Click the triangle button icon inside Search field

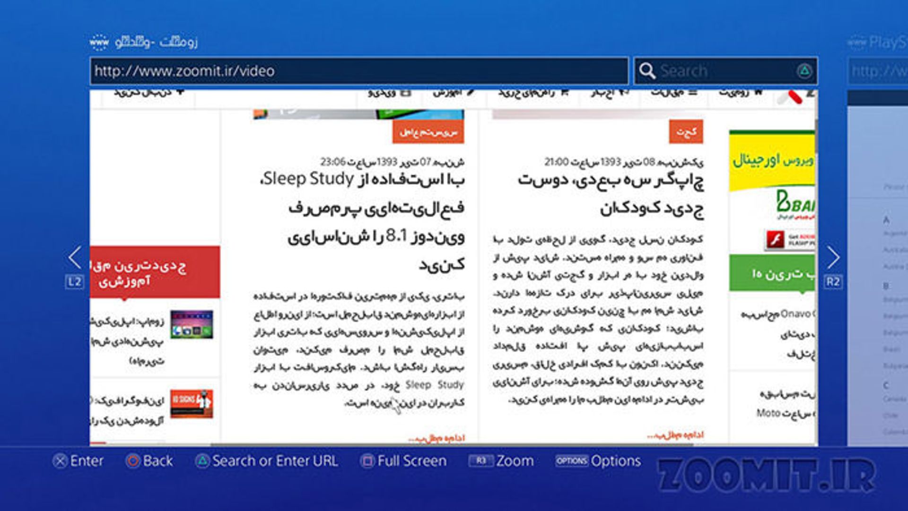(804, 71)
